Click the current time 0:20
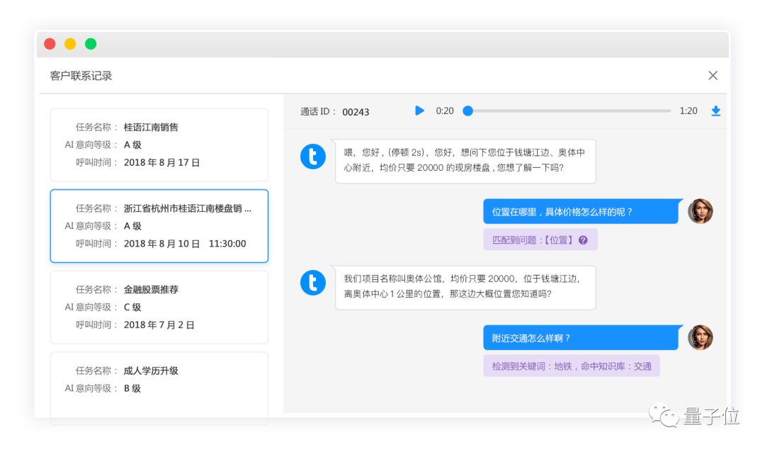 pyautogui.click(x=444, y=111)
